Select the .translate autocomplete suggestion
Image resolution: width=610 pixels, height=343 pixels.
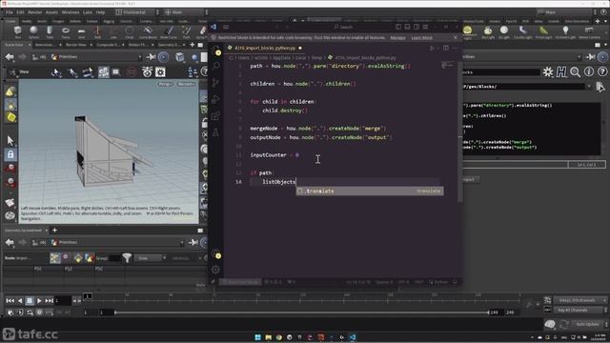coord(370,191)
